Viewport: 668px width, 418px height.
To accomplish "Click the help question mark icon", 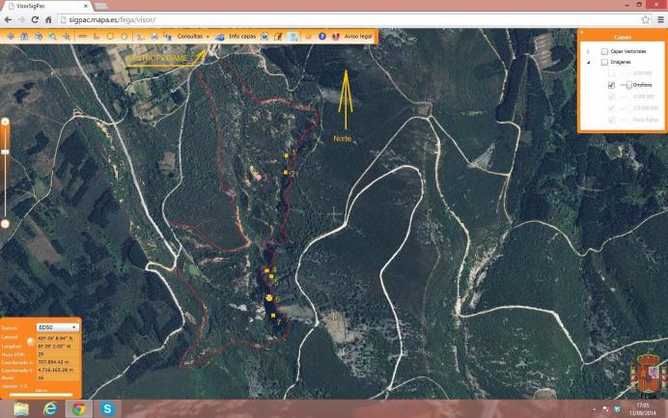I will (x=322, y=36).
